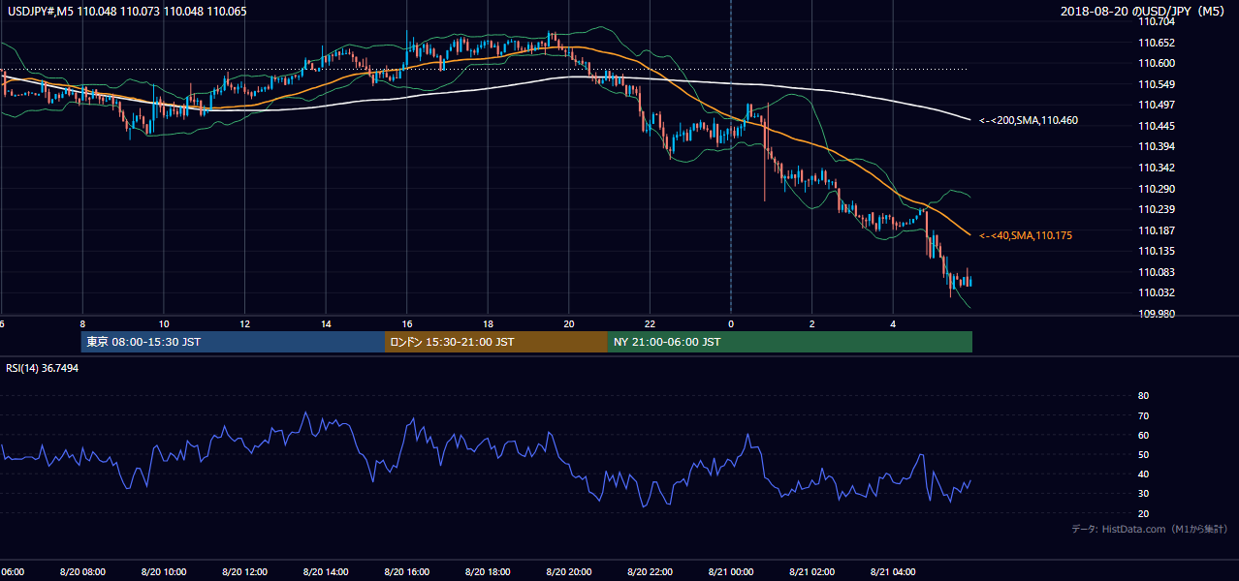This screenshot has width=1239, height=581.
Task: Click RSI axis level 20
Action: (1143, 513)
